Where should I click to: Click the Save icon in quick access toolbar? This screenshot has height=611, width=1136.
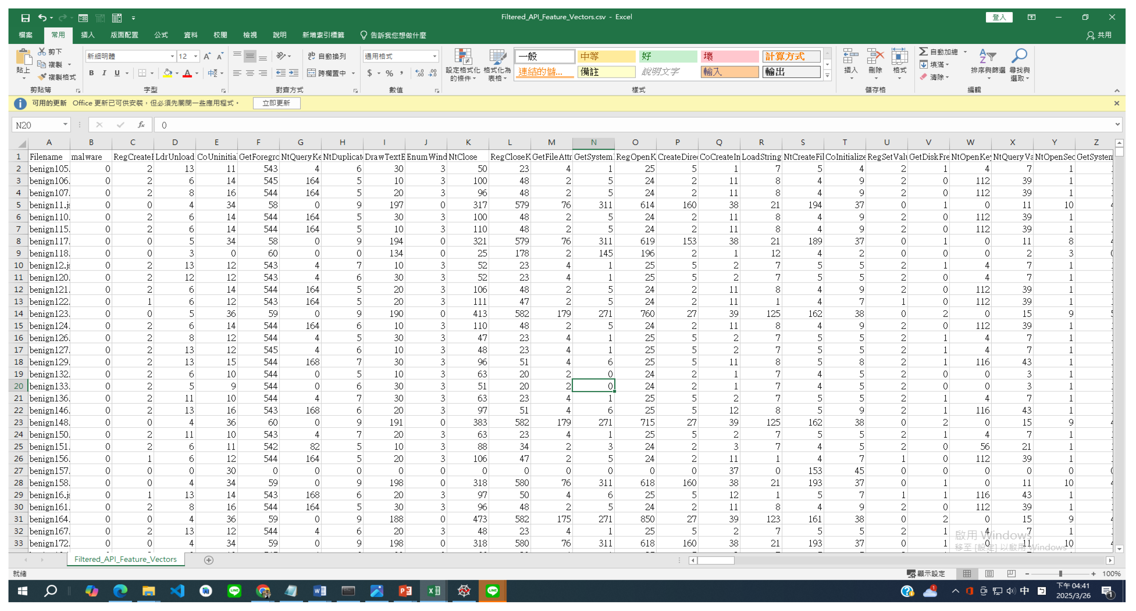pyautogui.click(x=25, y=18)
